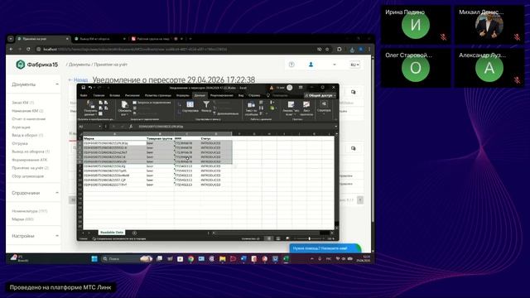Reload the browser page

28,50
